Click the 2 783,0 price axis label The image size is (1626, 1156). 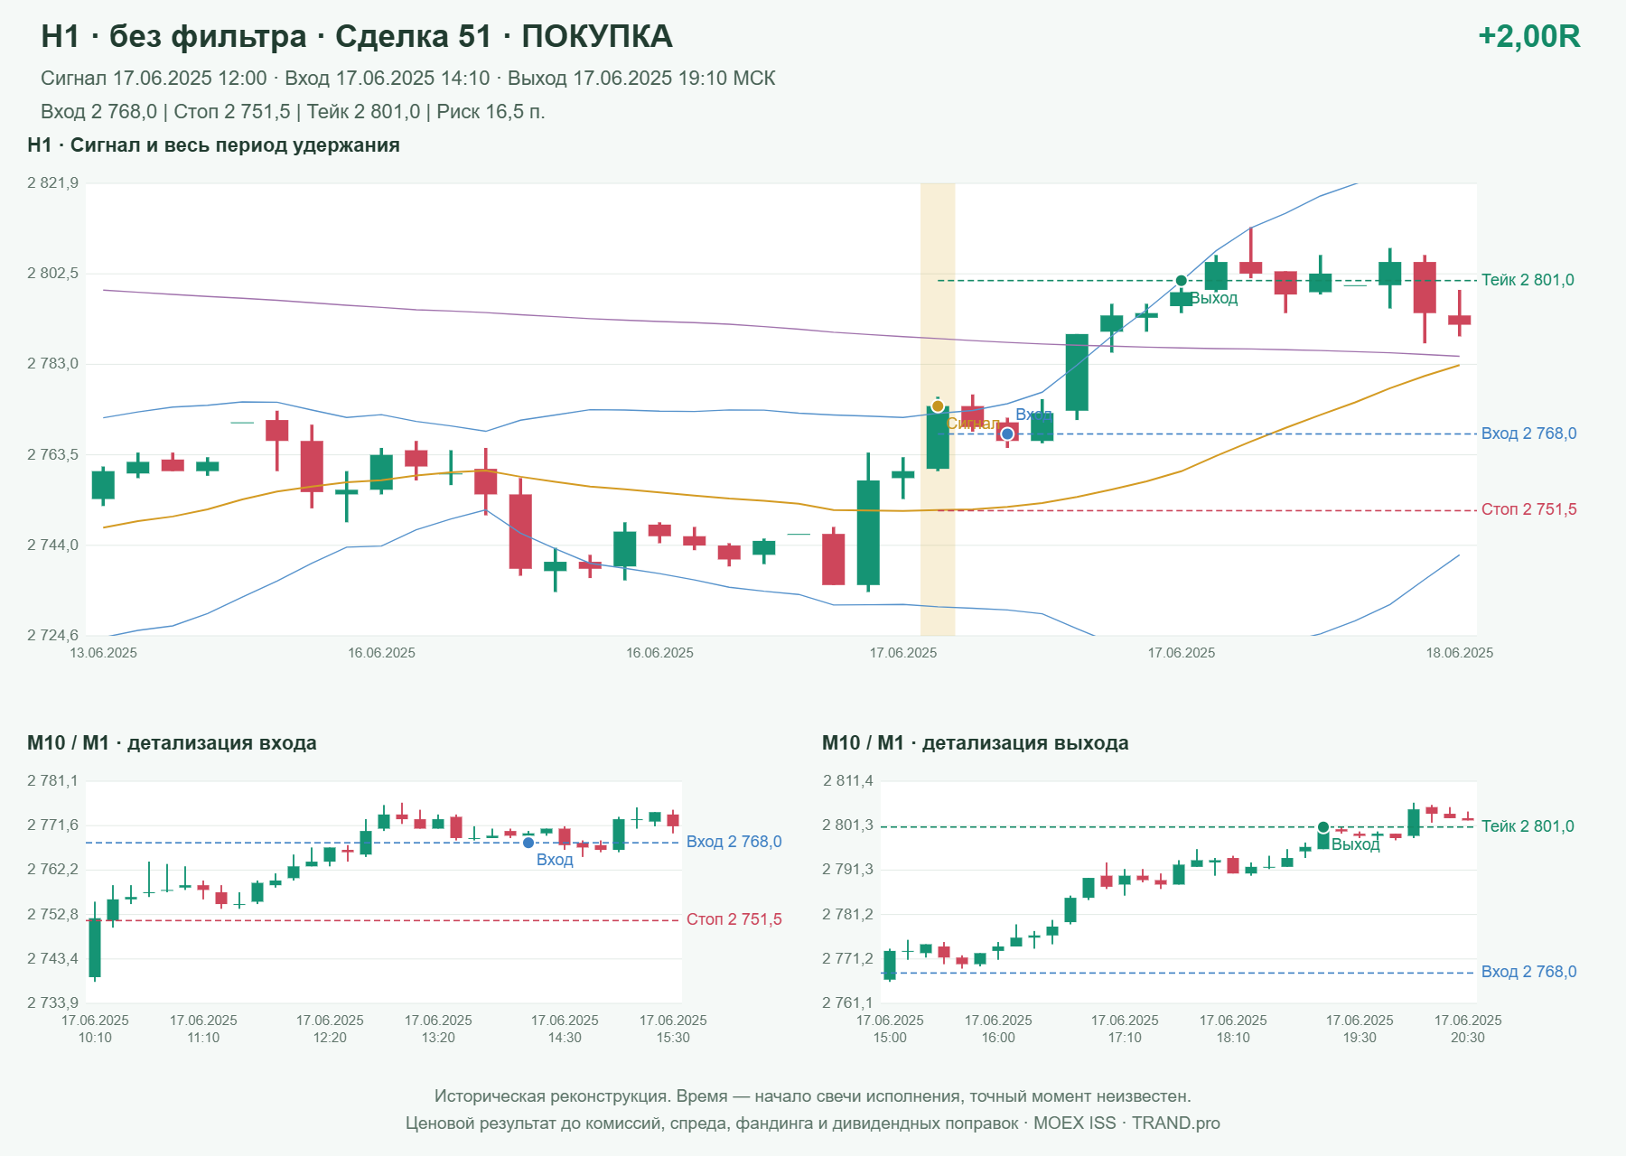tap(52, 364)
